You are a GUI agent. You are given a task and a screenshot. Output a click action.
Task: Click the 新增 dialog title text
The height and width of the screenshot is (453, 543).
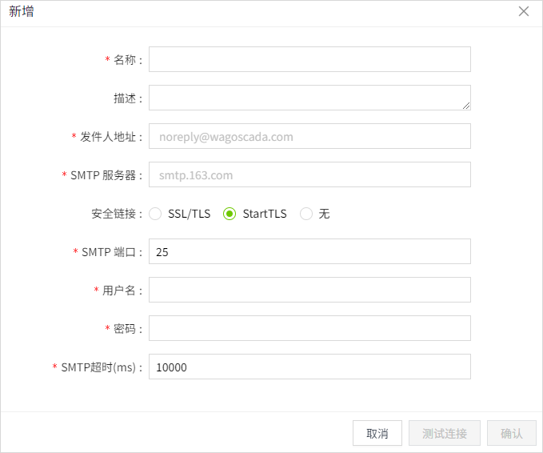click(x=22, y=12)
